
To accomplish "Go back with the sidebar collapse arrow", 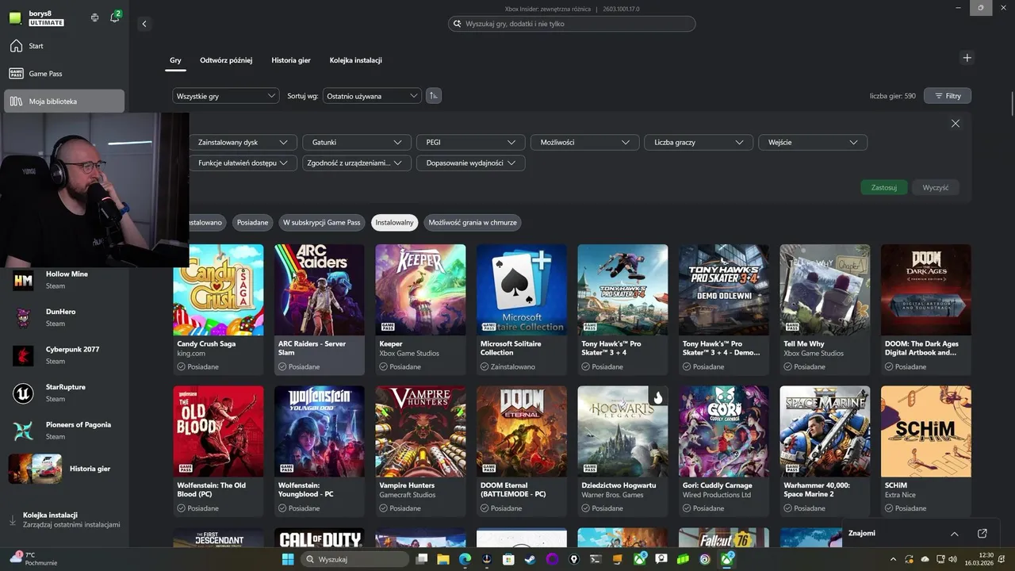I will pos(144,24).
